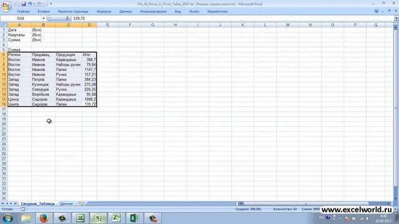Image resolution: width=399 pixels, height=224 pixels.
Task: Select row 17 header
Action: (4, 110)
